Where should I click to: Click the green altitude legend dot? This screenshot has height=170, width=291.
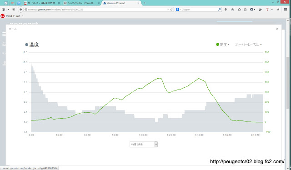217,45
